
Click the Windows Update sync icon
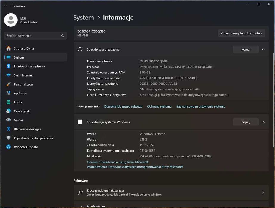pyautogui.click(x=8, y=147)
